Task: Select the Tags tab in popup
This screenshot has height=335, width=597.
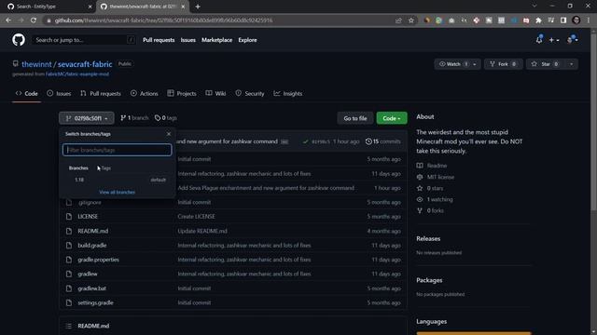Action: coord(105,167)
